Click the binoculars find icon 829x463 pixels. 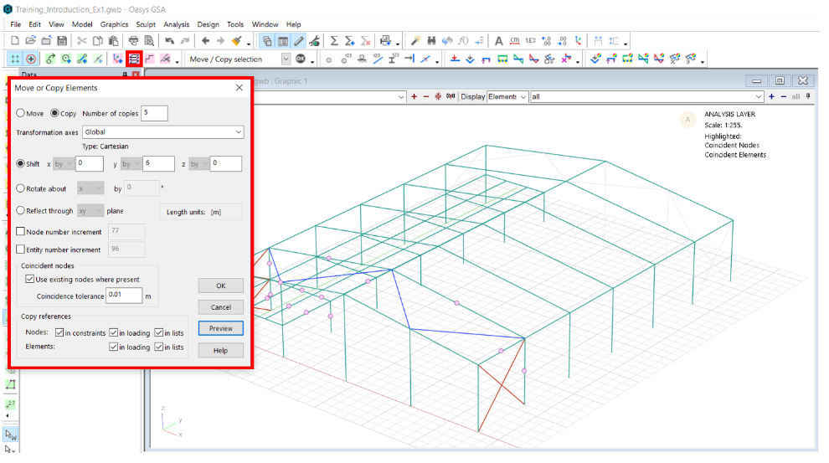[x=431, y=41]
